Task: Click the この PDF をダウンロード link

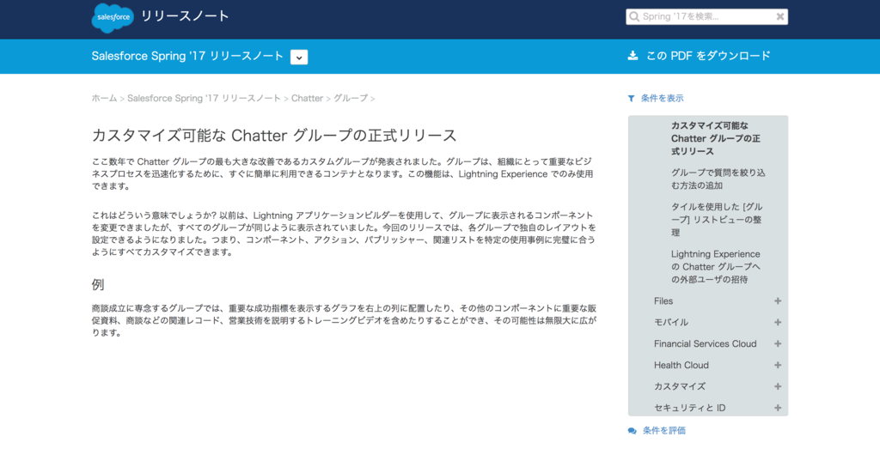Action: (x=708, y=56)
